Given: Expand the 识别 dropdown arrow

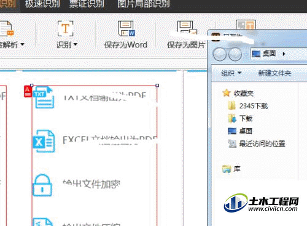Looking at the screenshot, I should pos(75,44).
